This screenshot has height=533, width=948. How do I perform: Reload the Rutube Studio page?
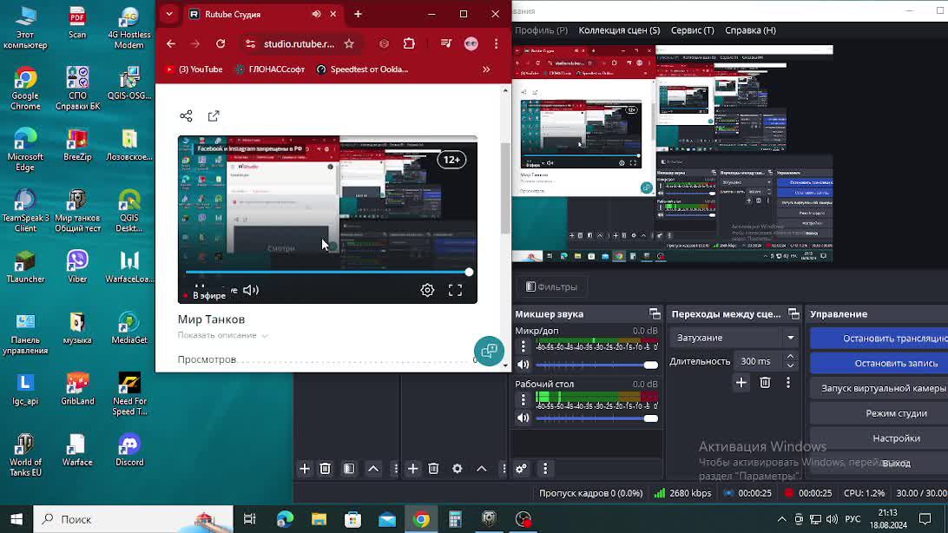(x=221, y=43)
